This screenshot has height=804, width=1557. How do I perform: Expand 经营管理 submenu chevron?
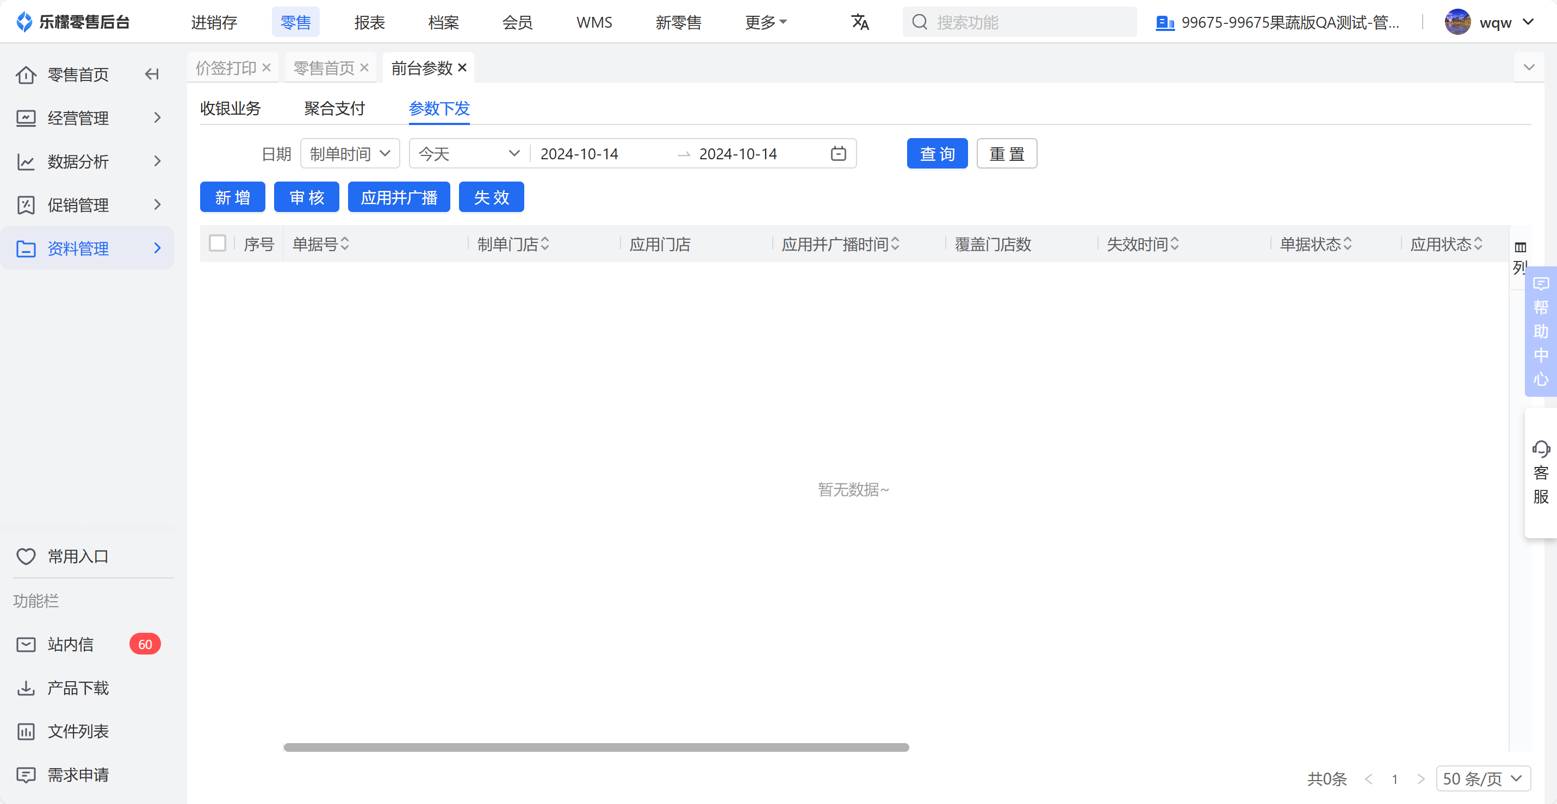click(157, 118)
